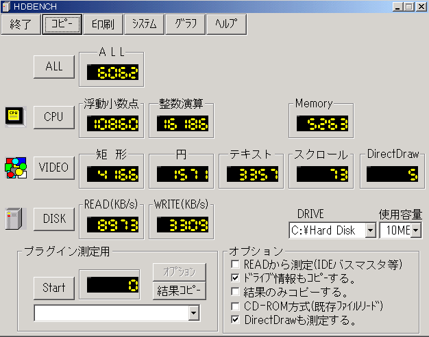Open the グラフ (Graph) toolbar button

(186, 25)
